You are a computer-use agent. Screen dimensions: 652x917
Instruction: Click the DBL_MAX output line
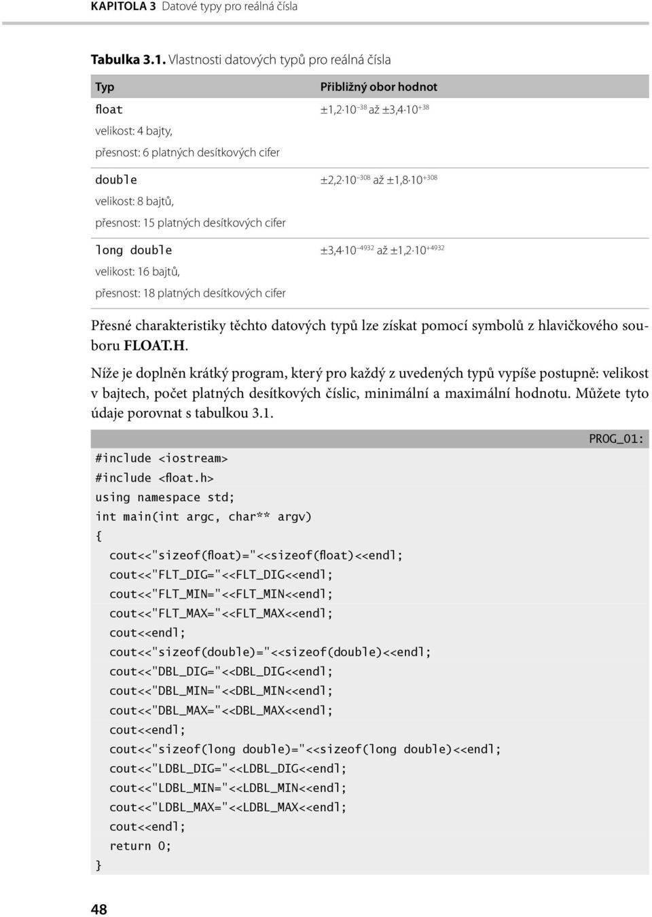pyautogui.click(x=221, y=711)
